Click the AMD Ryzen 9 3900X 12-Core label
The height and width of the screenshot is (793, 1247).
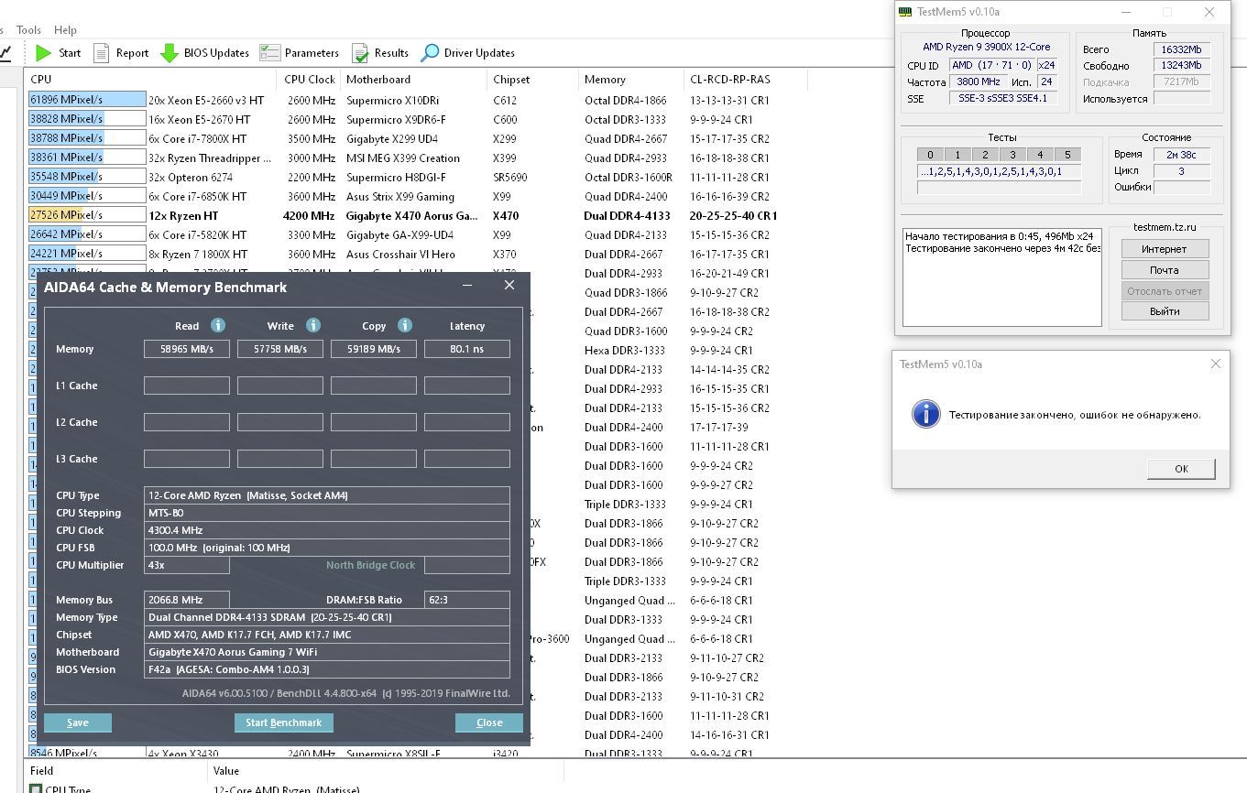click(987, 47)
